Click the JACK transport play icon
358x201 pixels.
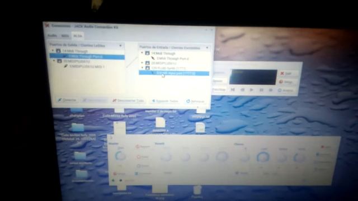tap(252, 90)
